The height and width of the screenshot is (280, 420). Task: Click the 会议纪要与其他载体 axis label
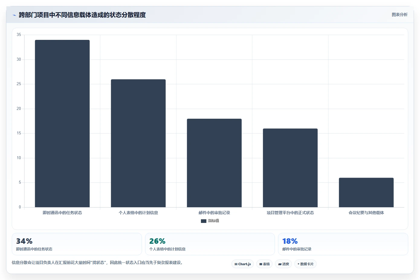(x=366, y=213)
